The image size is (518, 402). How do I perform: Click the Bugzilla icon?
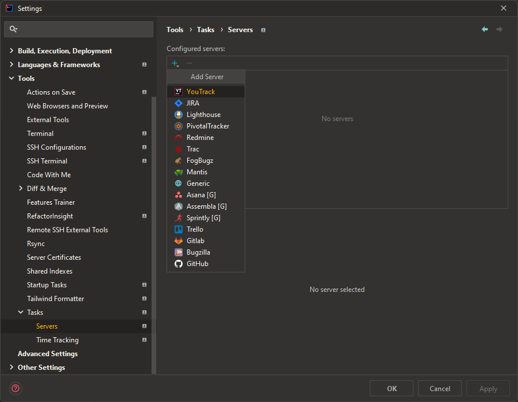point(179,252)
